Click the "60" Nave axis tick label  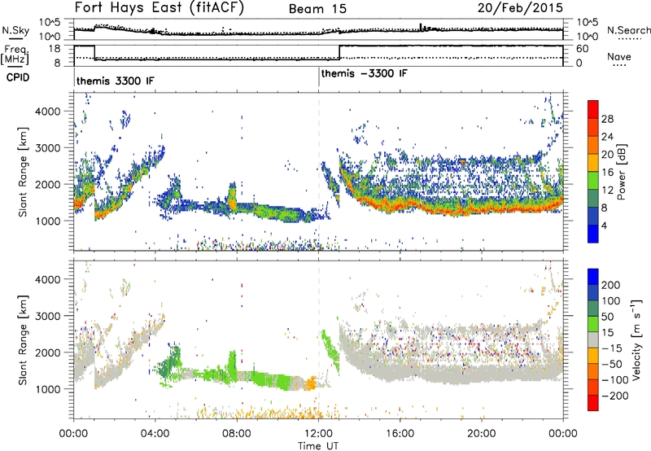(x=582, y=49)
